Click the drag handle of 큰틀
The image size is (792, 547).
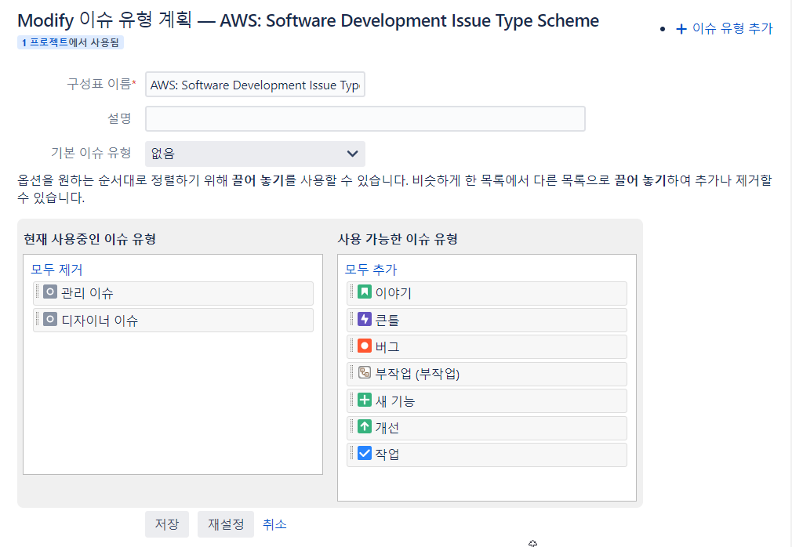[351, 318]
